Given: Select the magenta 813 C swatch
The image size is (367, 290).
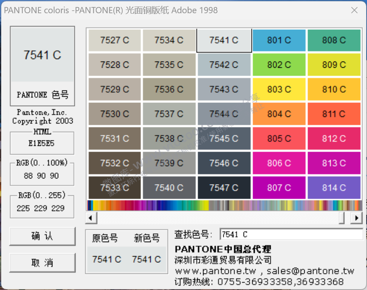Looking at the screenshot, I should [x=334, y=163].
